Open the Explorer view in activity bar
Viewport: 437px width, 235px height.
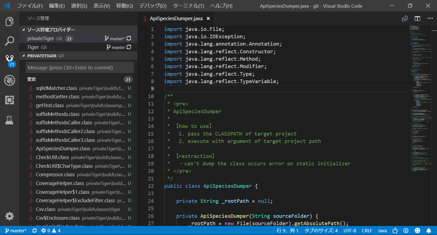tap(10, 22)
